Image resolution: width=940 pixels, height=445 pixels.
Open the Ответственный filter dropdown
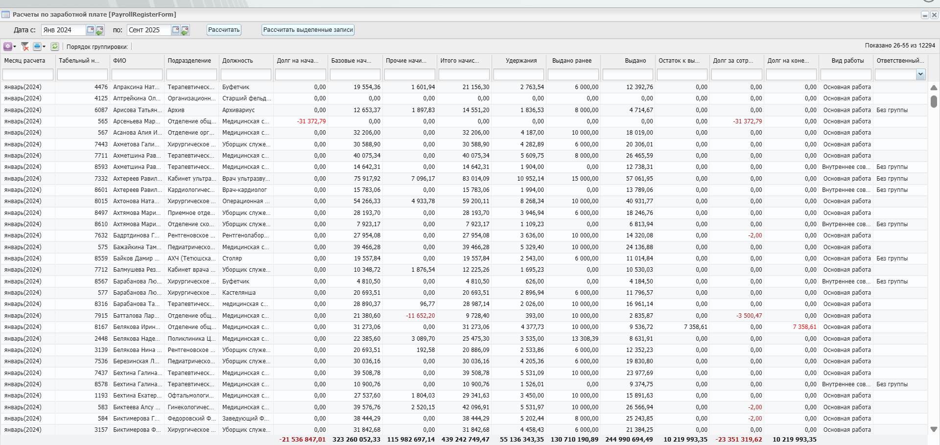pos(920,74)
